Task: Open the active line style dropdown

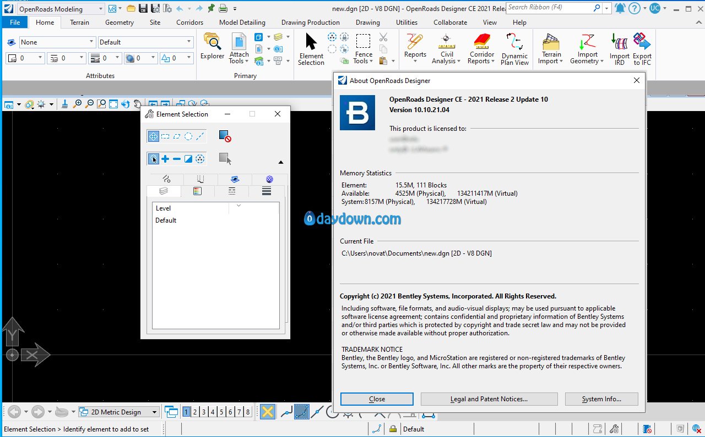Action: 66,58
